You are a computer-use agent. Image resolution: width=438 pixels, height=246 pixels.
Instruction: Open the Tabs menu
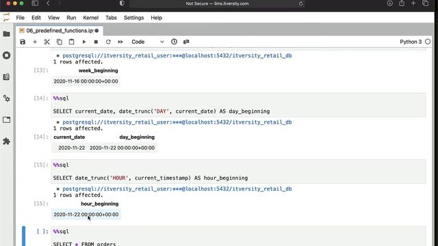[x=111, y=18]
